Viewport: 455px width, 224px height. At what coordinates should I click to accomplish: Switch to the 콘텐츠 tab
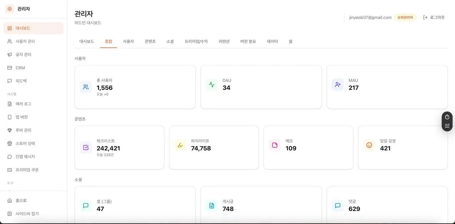150,41
